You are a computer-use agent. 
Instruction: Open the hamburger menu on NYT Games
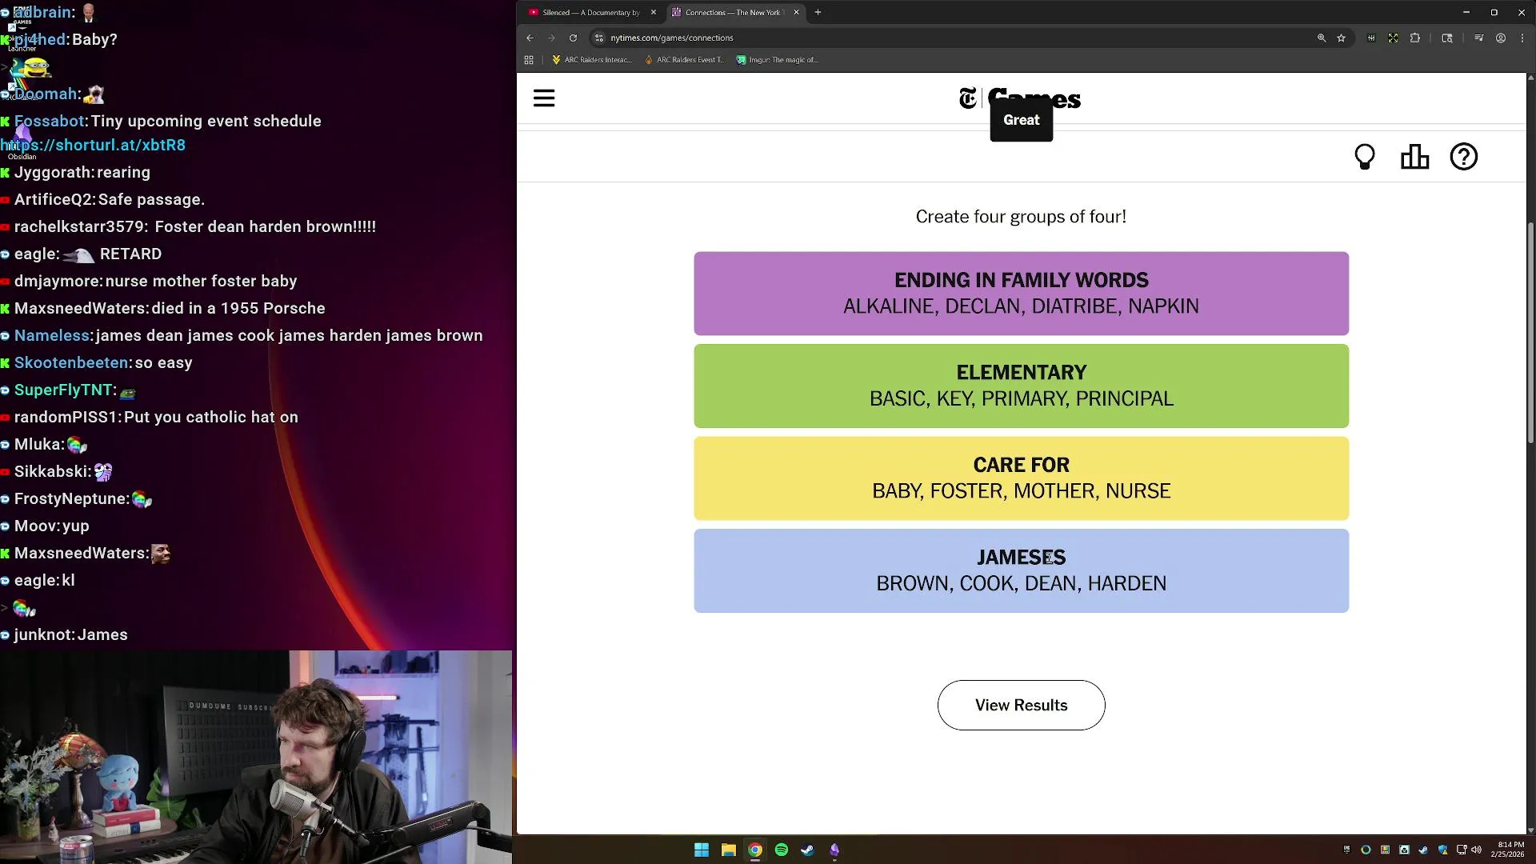tap(544, 98)
